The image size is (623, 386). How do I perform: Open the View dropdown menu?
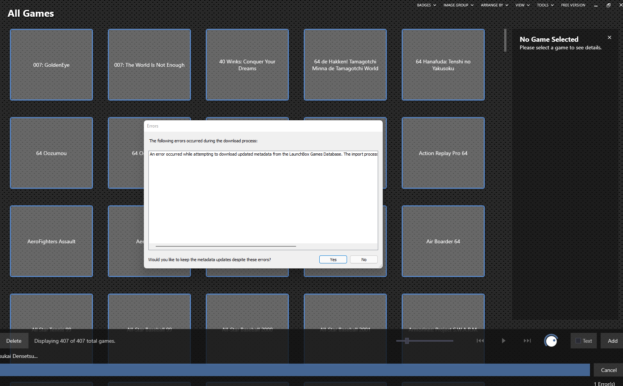click(522, 5)
